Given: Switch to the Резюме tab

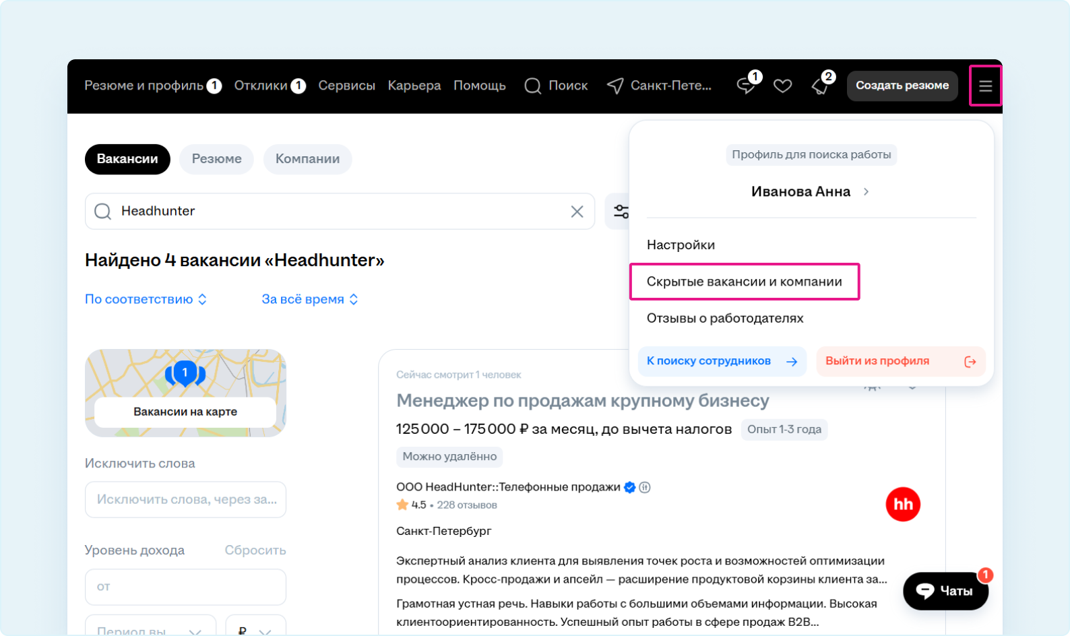Looking at the screenshot, I should [x=216, y=159].
